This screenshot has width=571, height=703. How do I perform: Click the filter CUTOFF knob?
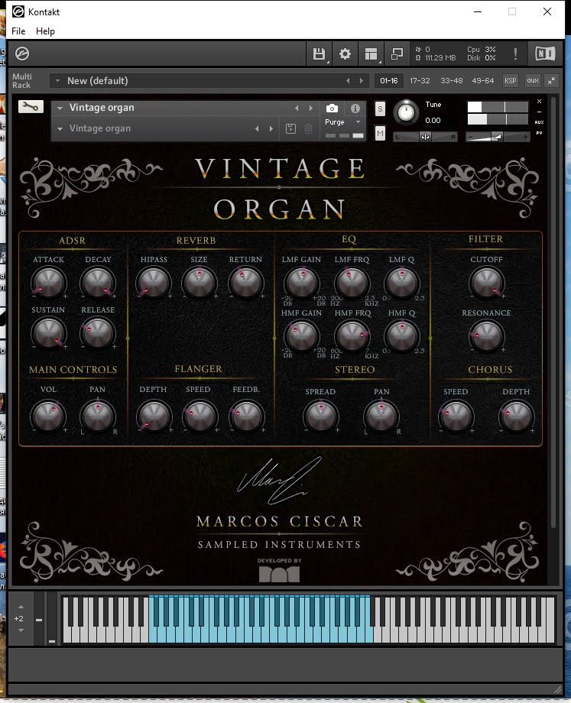pos(487,283)
